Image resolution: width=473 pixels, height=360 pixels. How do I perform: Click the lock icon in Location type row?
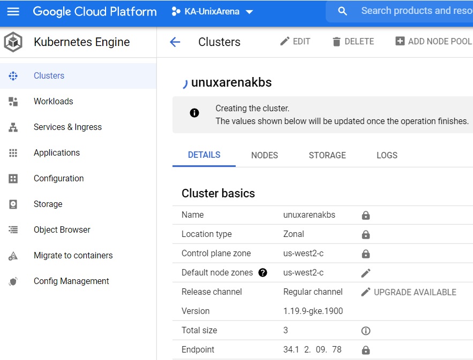(x=366, y=234)
